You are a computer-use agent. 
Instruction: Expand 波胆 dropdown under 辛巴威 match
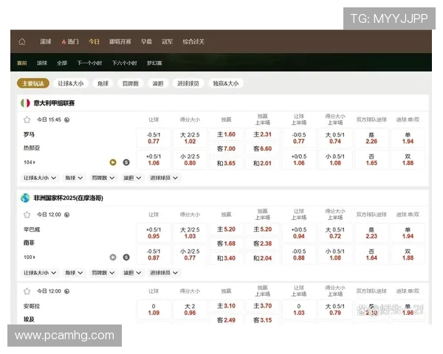tap(132, 273)
